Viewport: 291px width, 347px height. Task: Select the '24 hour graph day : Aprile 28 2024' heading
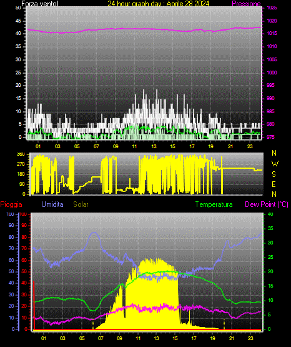point(158,3)
